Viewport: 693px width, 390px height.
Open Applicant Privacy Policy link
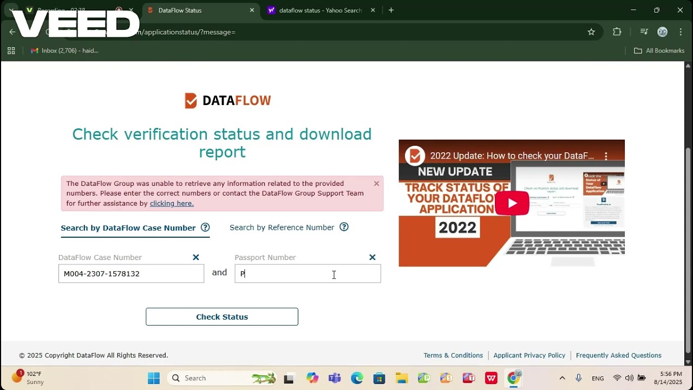click(x=529, y=355)
